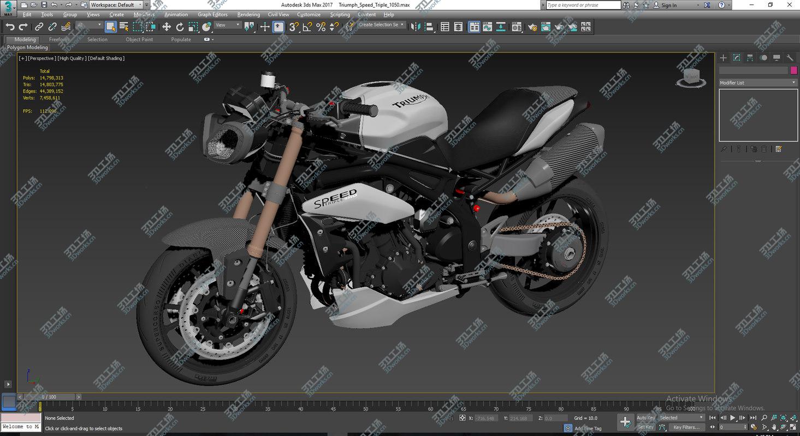Click the Add Time Tag label

588,428
